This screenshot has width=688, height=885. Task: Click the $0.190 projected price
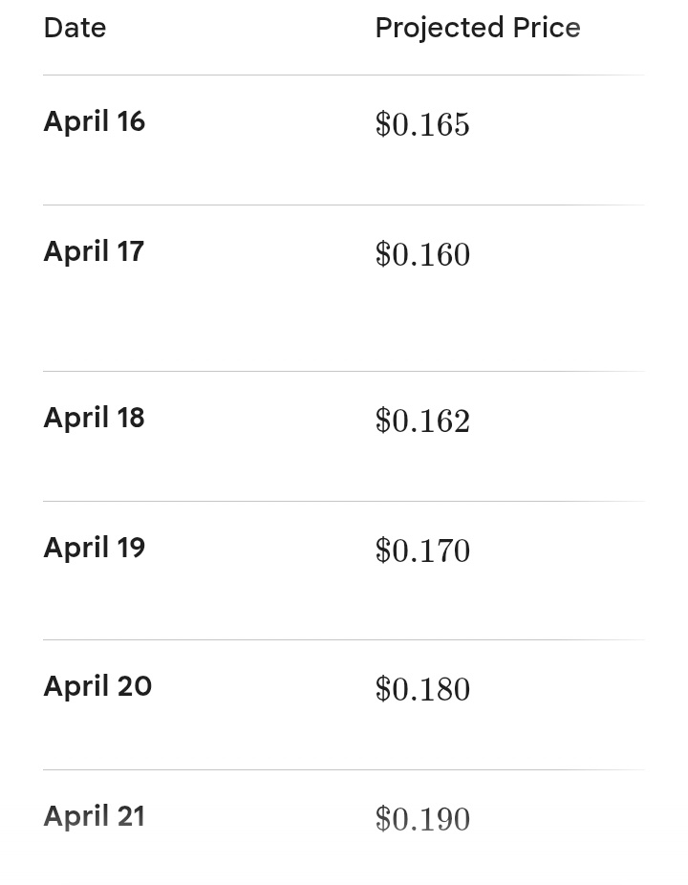(x=422, y=819)
